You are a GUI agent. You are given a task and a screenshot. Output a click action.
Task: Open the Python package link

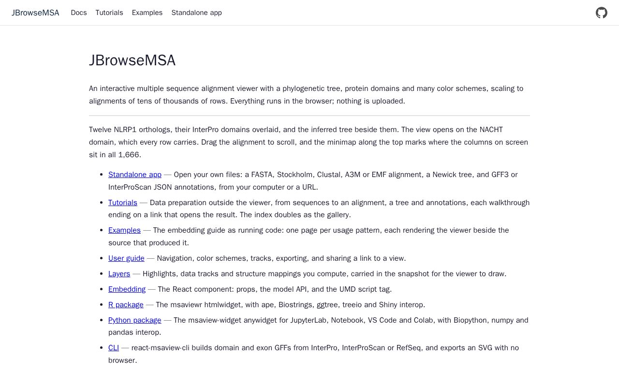click(x=135, y=320)
